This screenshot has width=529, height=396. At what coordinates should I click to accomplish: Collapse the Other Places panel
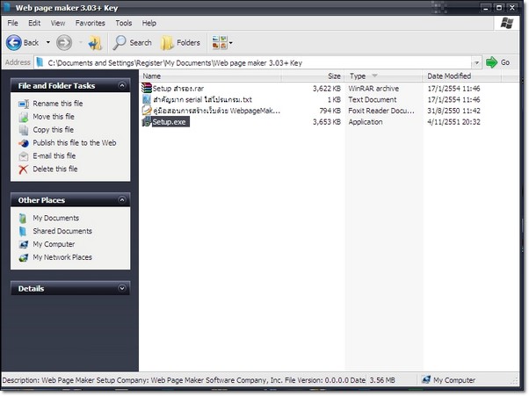click(x=122, y=200)
